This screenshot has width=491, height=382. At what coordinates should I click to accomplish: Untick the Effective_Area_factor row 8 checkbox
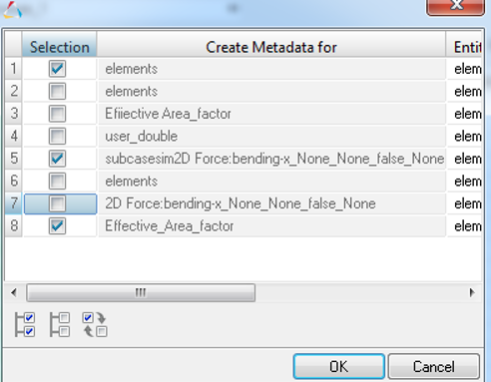point(57,226)
